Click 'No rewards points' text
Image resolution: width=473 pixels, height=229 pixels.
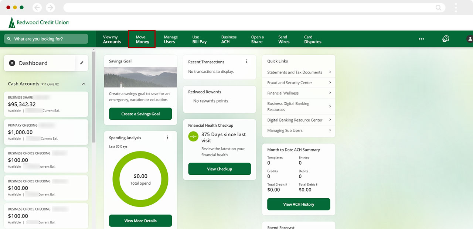click(x=211, y=101)
